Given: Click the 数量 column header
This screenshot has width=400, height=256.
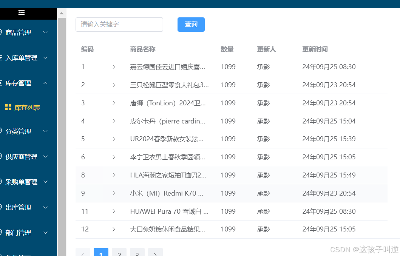Looking at the screenshot, I should [x=227, y=49].
